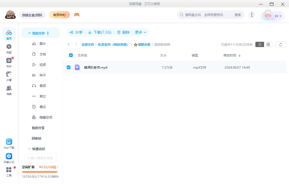This screenshot has width=289, height=184.
Task: Switch the file list to grid view
Action: tap(268, 44)
